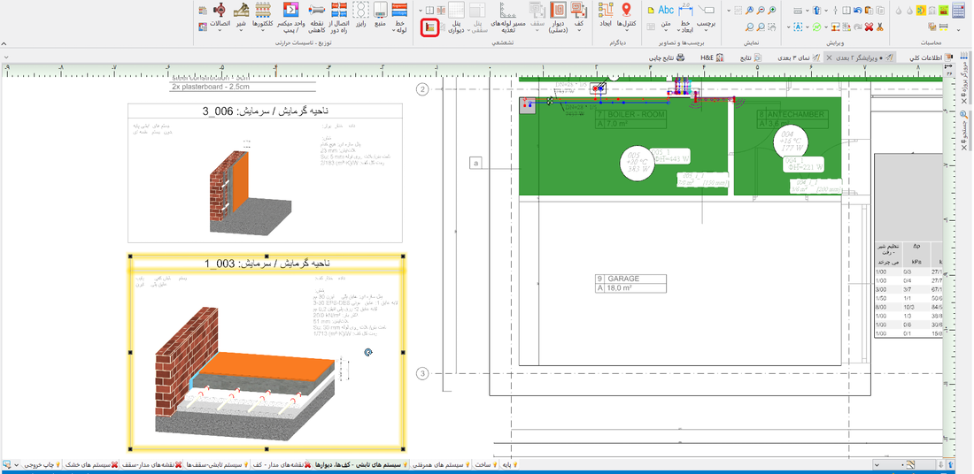Click the red-highlighted legend icon in the ribbon

click(430, 27)
